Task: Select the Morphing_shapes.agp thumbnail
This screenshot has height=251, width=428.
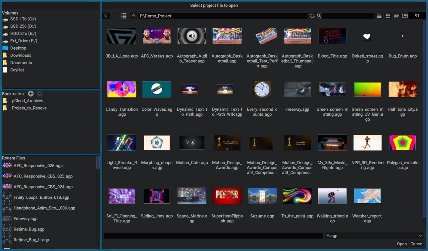Action: pos(157,143)
